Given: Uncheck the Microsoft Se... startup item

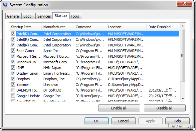Looking at the screenshot, I should [13, 56].
